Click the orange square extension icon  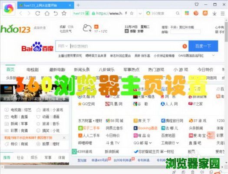[x=205, y=13]
